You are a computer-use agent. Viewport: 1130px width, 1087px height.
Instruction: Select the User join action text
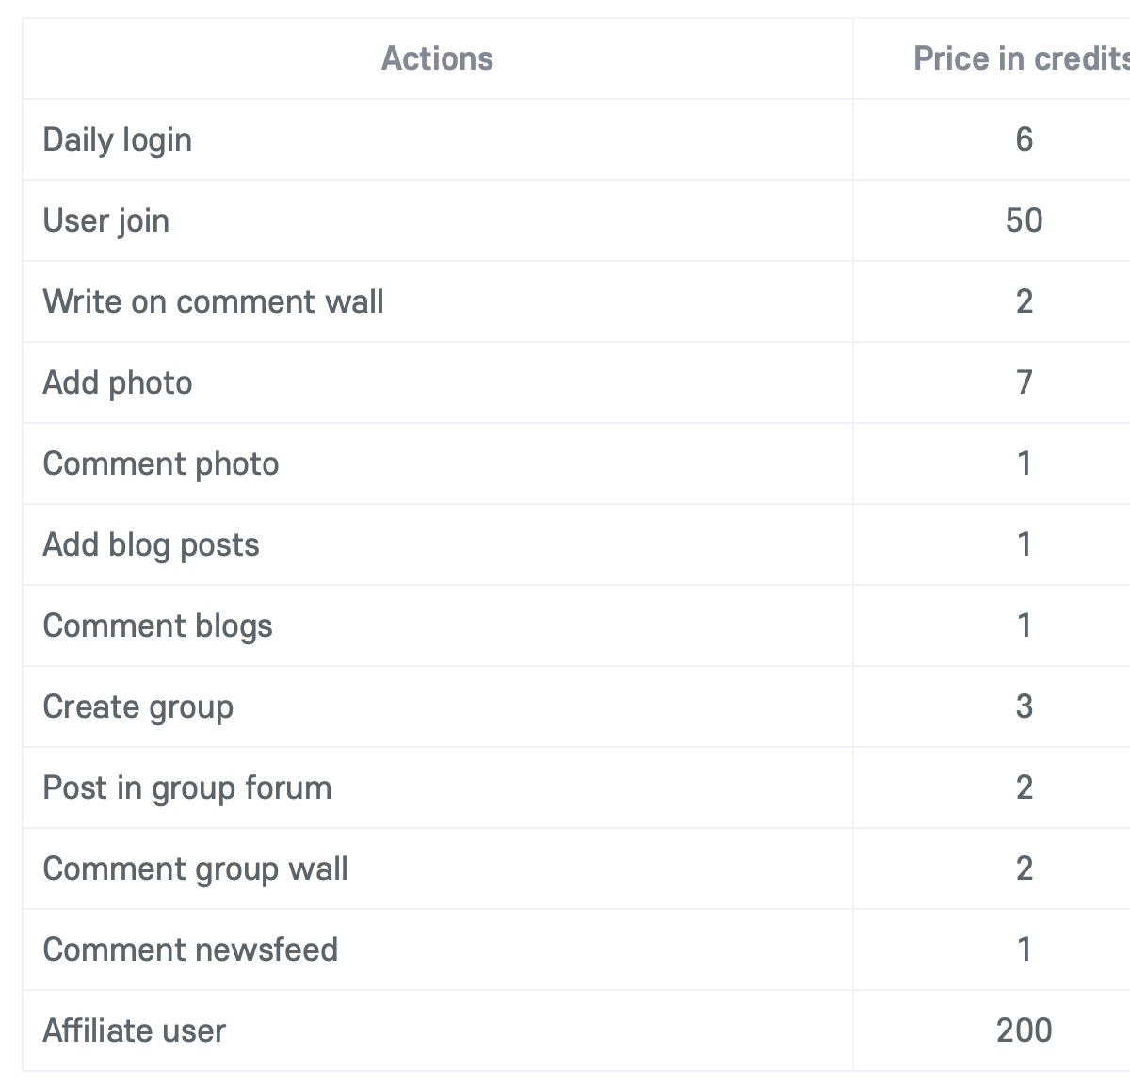[x=106, y=221]
